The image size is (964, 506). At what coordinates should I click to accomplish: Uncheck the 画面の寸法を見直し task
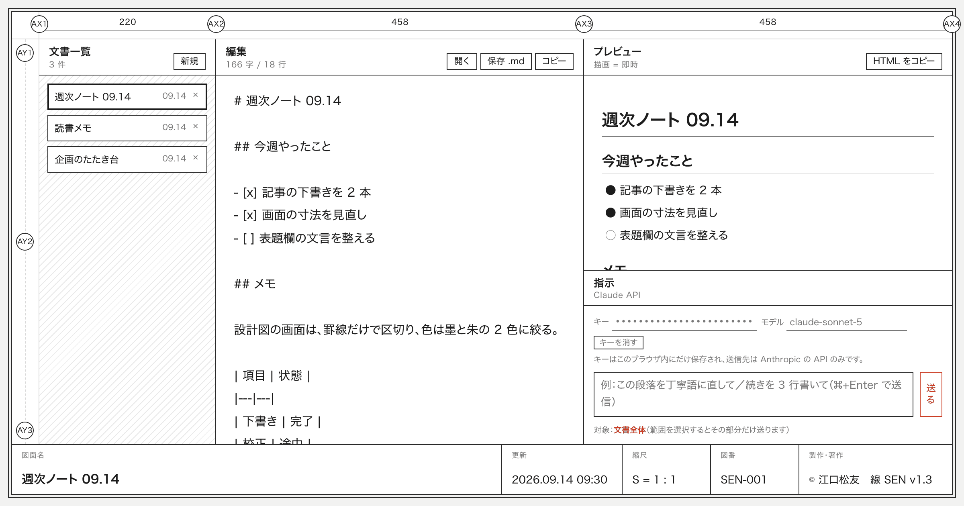611,213
